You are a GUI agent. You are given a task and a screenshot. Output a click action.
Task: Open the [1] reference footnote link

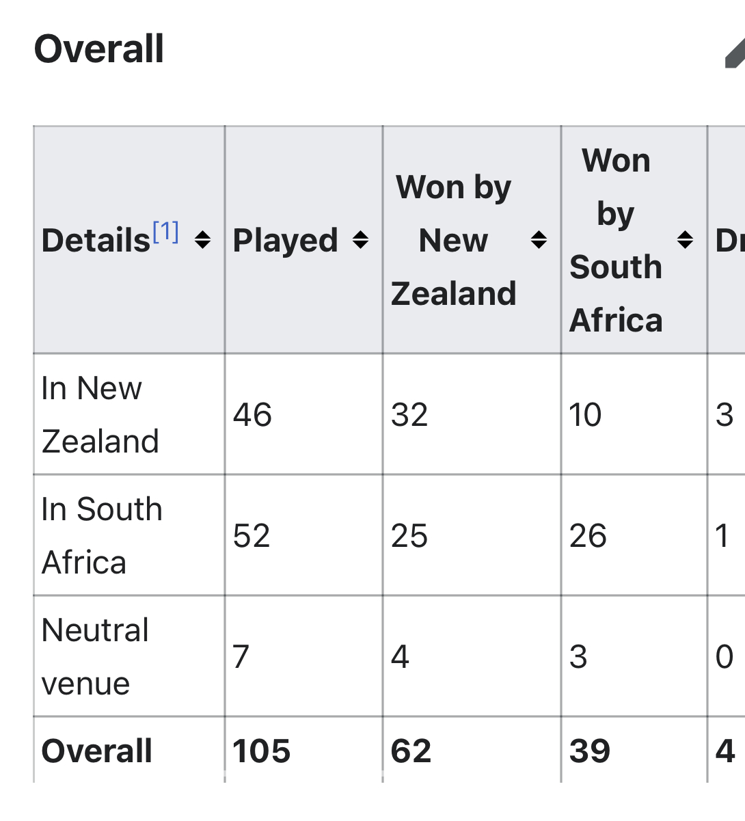(x=166, y=232)
